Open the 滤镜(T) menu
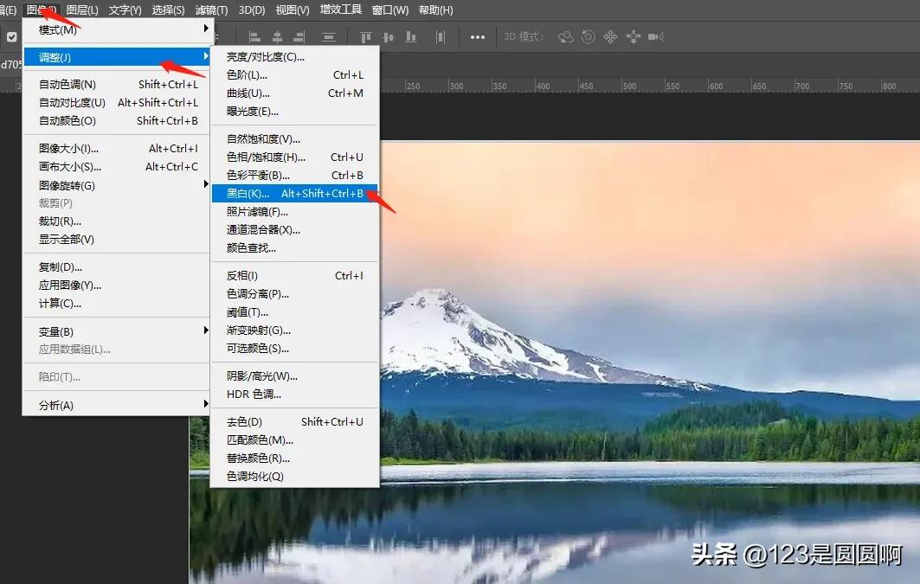 pos(209,10)
